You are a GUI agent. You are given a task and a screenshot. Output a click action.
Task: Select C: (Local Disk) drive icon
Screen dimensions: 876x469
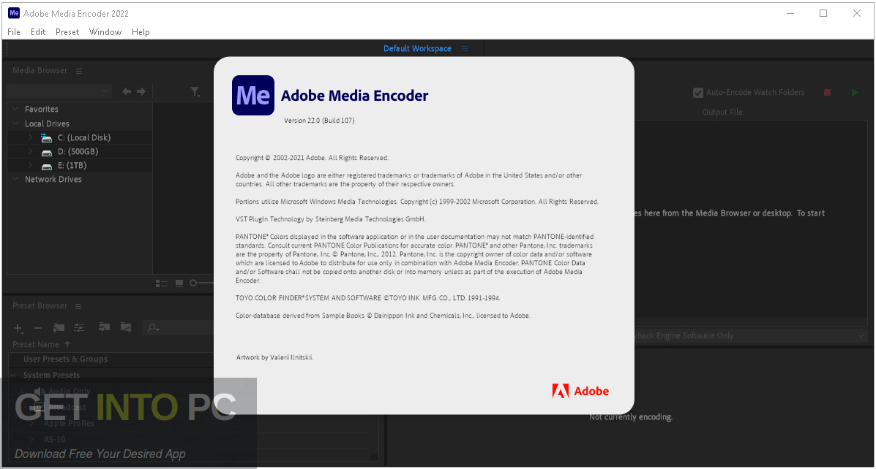coord(46,138)
